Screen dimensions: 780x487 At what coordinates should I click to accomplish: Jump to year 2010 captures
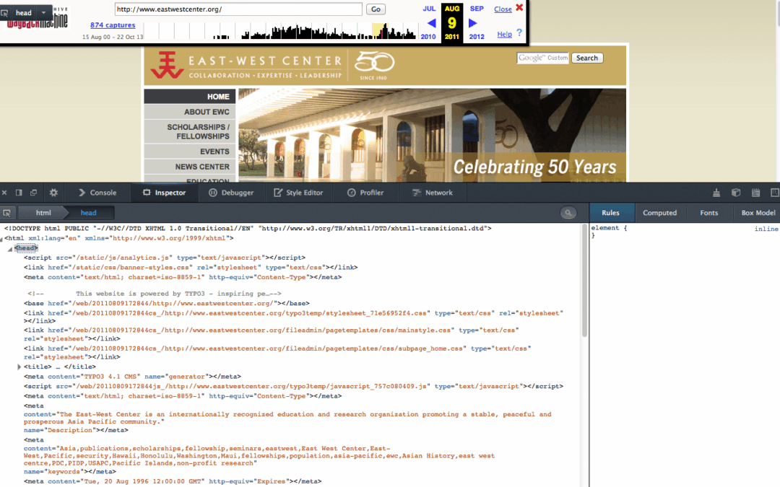428,37
